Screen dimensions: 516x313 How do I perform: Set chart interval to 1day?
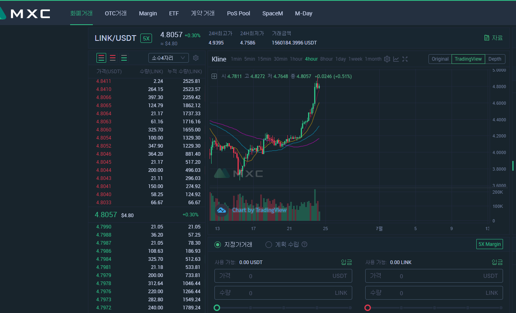pos(341,59)
